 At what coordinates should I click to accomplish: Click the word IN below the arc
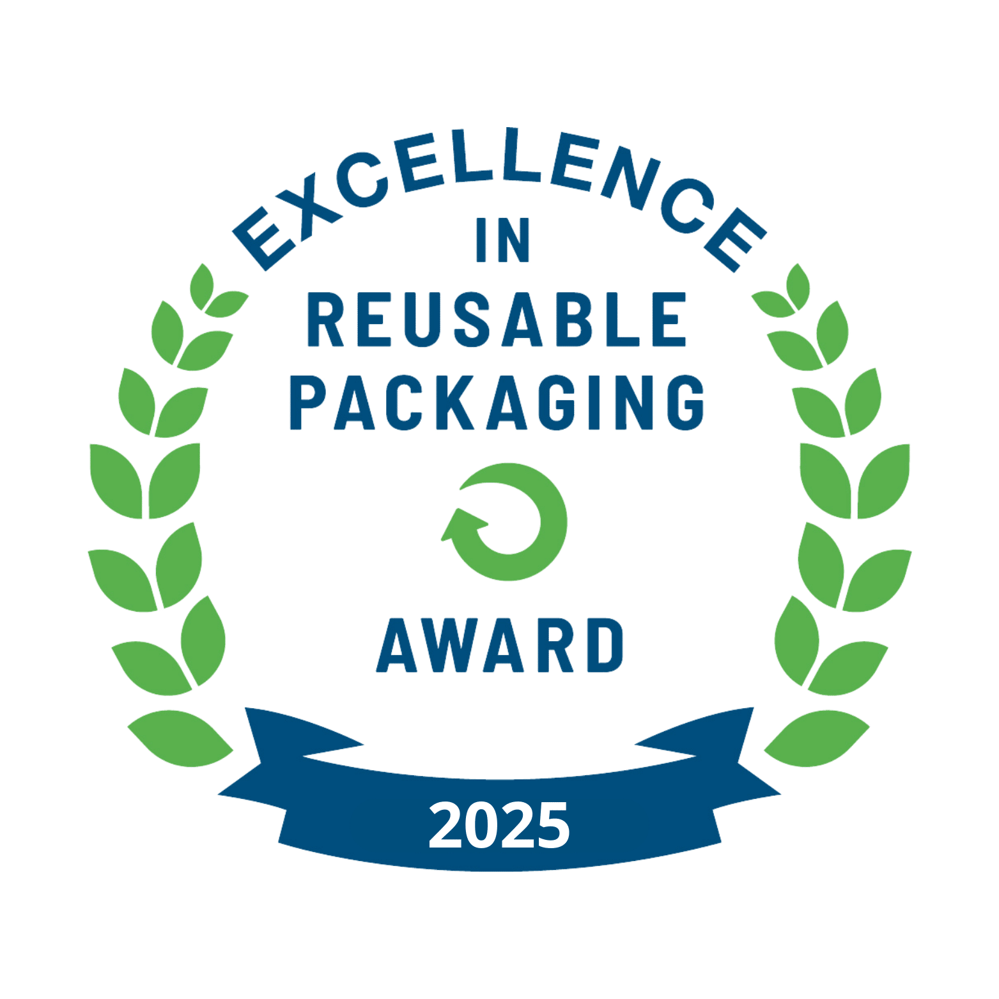click(503, 240)
